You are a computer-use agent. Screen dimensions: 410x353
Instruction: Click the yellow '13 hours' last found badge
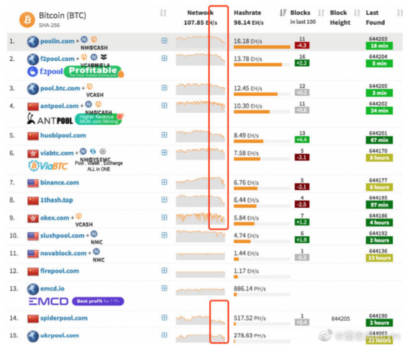coord(379,258)
